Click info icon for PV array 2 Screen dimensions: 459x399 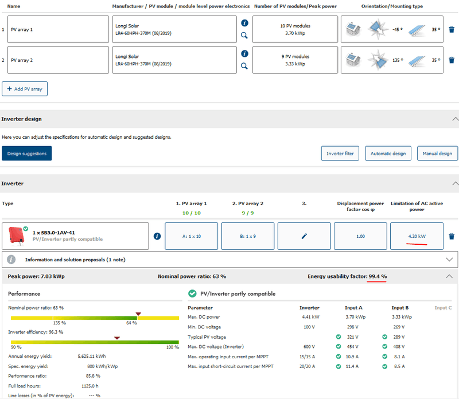point(244,53)
